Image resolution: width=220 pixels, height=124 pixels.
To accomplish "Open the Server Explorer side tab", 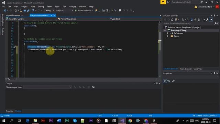I will coord(2,20).
